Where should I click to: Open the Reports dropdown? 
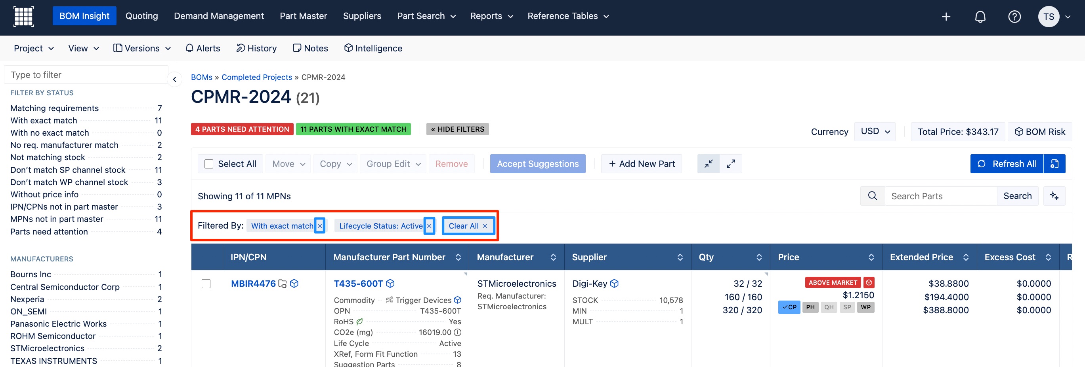click(491, 16)
